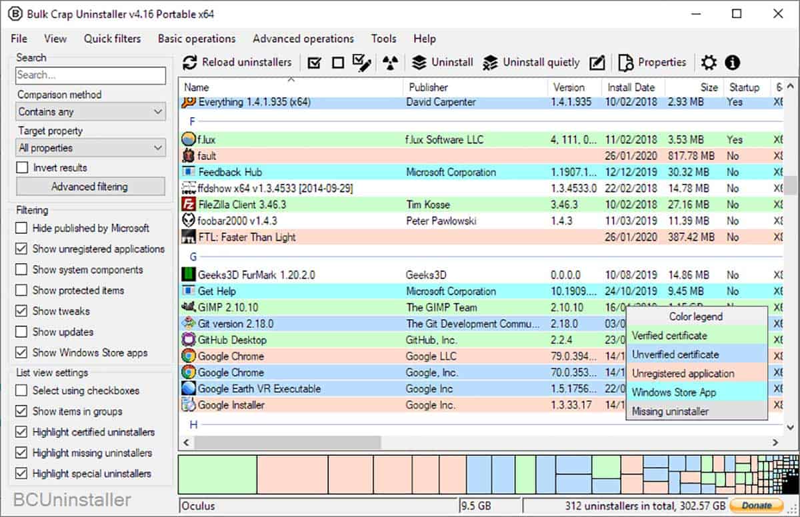Open the Target property dropdown

[x=90, y=147]
